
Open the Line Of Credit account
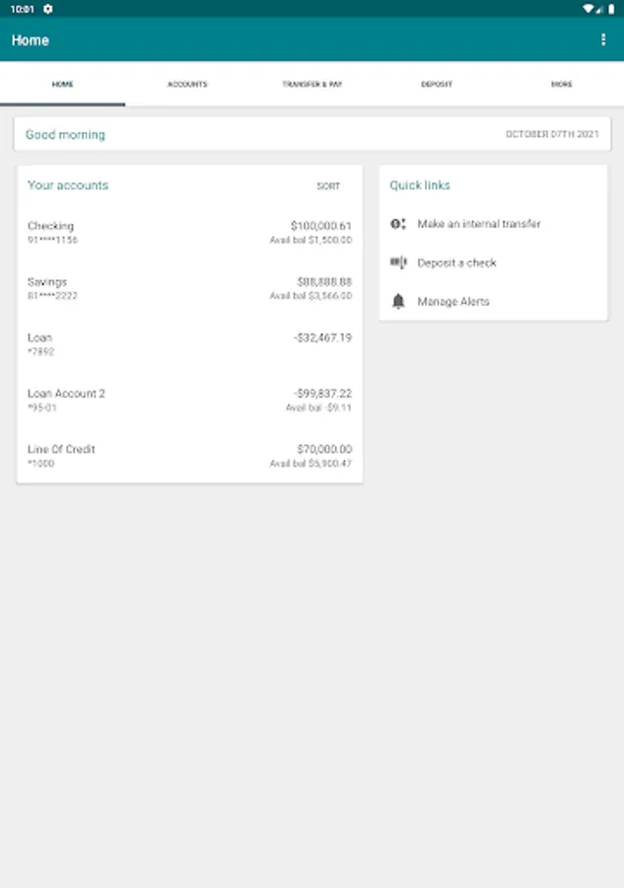(x=189, y=455)
